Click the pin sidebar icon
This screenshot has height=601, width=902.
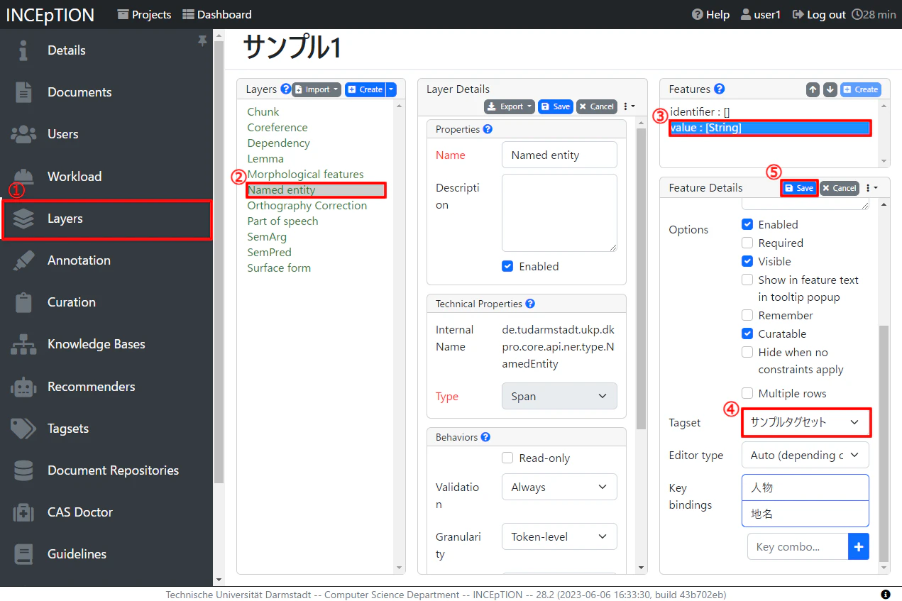click(x=202, y=42)
